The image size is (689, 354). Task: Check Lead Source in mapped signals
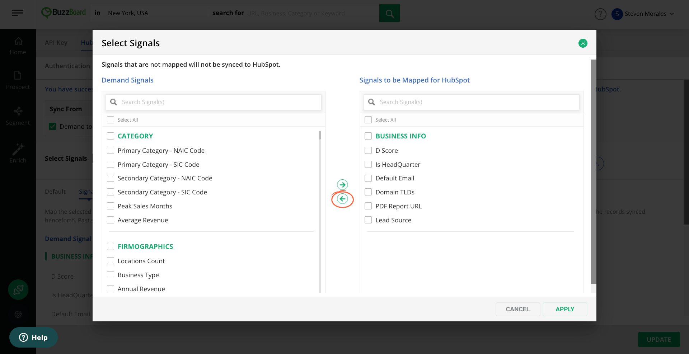click(x=368, y=220)
